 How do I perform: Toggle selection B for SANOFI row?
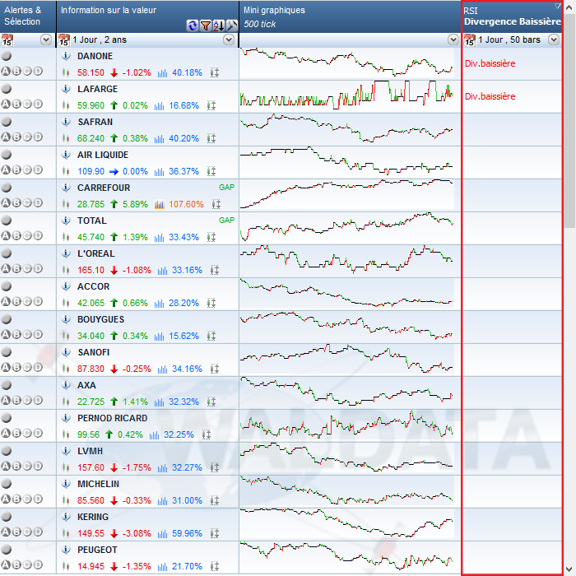point(16,367)
